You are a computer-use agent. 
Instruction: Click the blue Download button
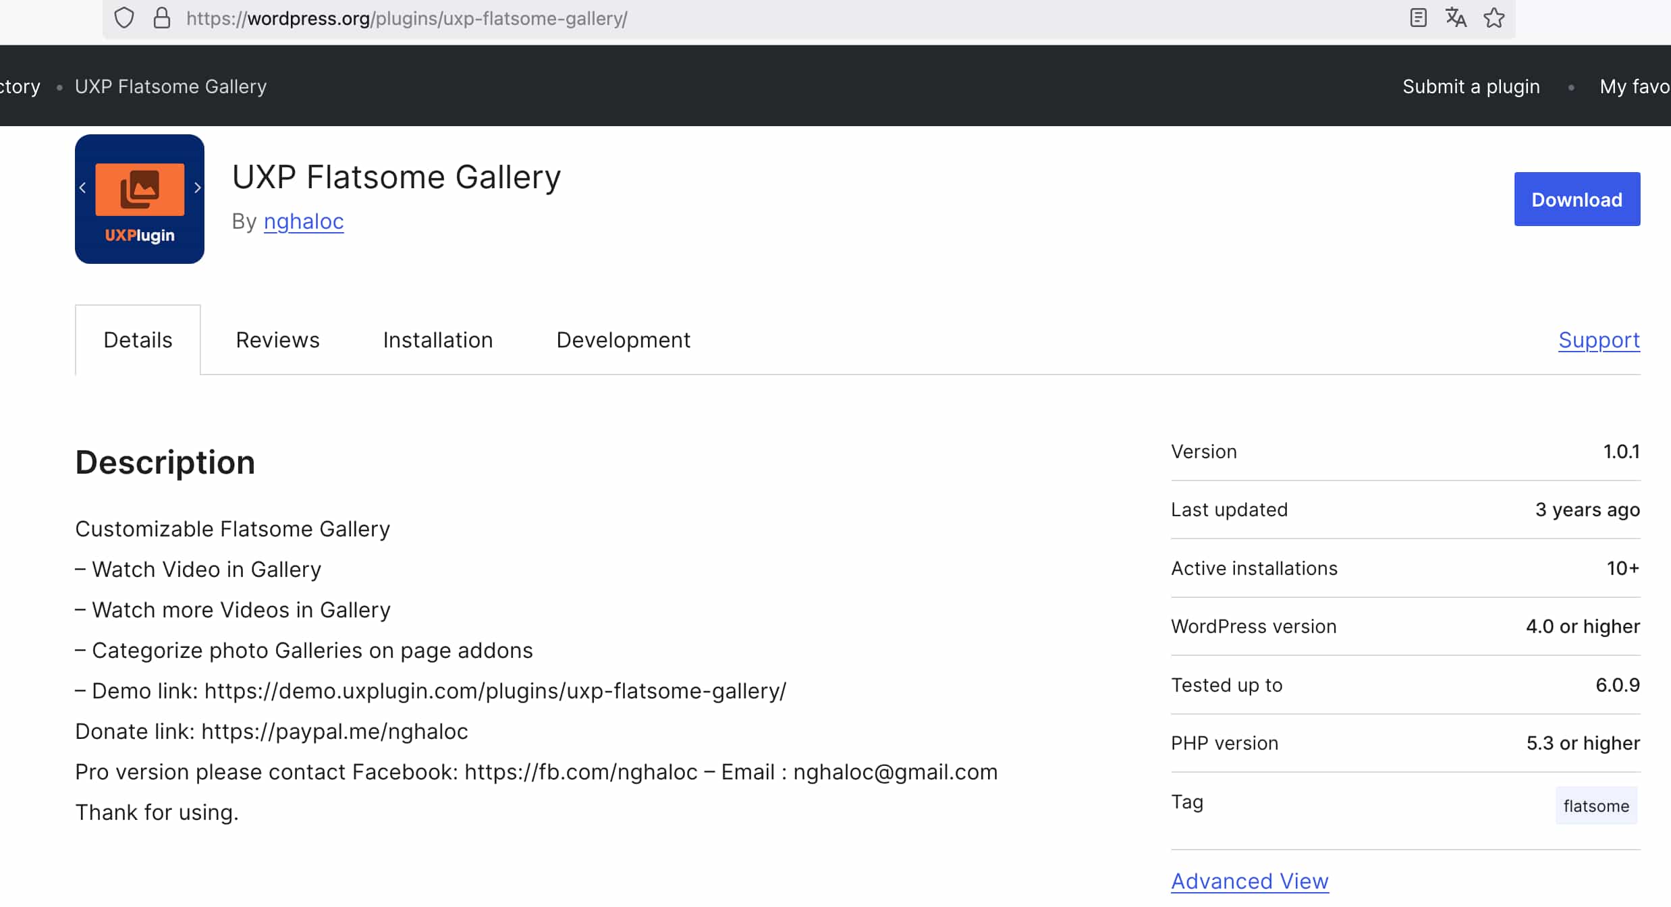pyautogui.click(x=1577, y=199)
